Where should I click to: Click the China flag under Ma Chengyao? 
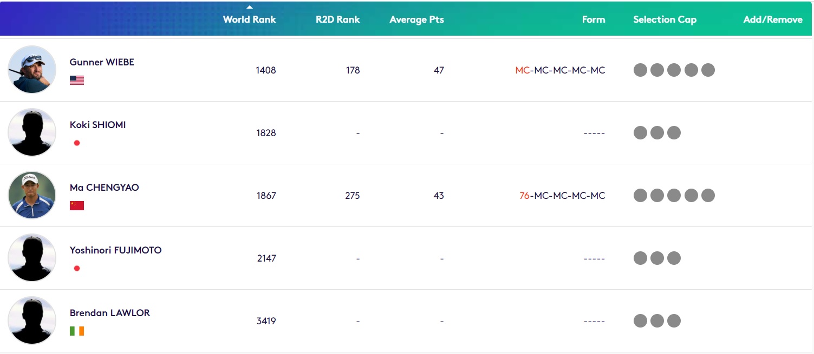[x=77, y=206]
